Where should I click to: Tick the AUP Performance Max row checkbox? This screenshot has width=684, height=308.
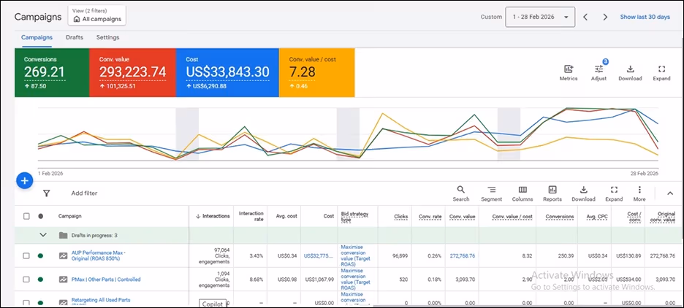coord(26,255)
